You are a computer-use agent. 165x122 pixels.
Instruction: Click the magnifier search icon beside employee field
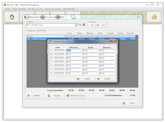pyautogui.click(x=80, y=25)
